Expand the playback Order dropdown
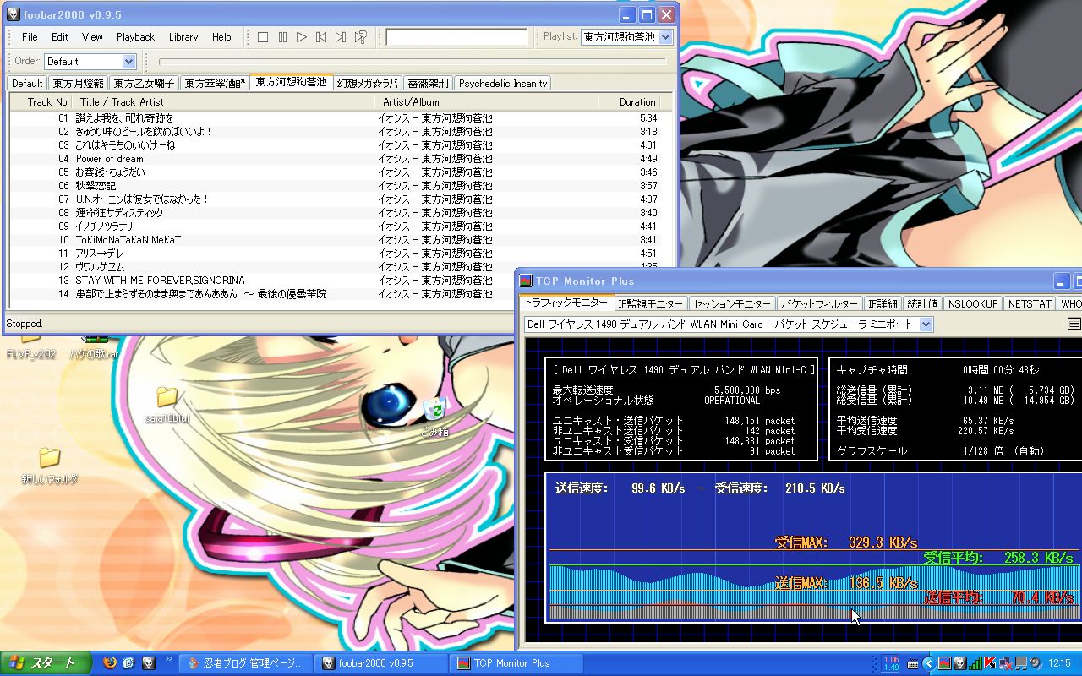The image size is (1082, 676). click(128, 62)
